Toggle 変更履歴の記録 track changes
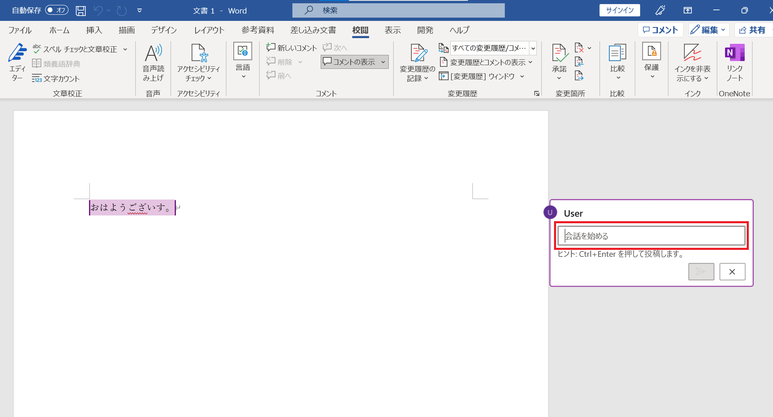The height and width of the screenshot is (417, 773). coord(417,63)
